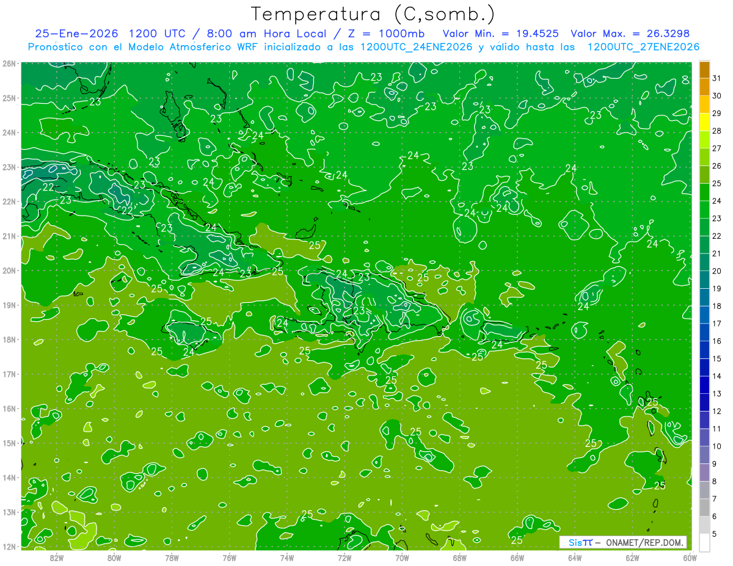Viewport: 733px width, 566px height.
Task: Click the 18N latitude axis label
Action: click(10, 339)
